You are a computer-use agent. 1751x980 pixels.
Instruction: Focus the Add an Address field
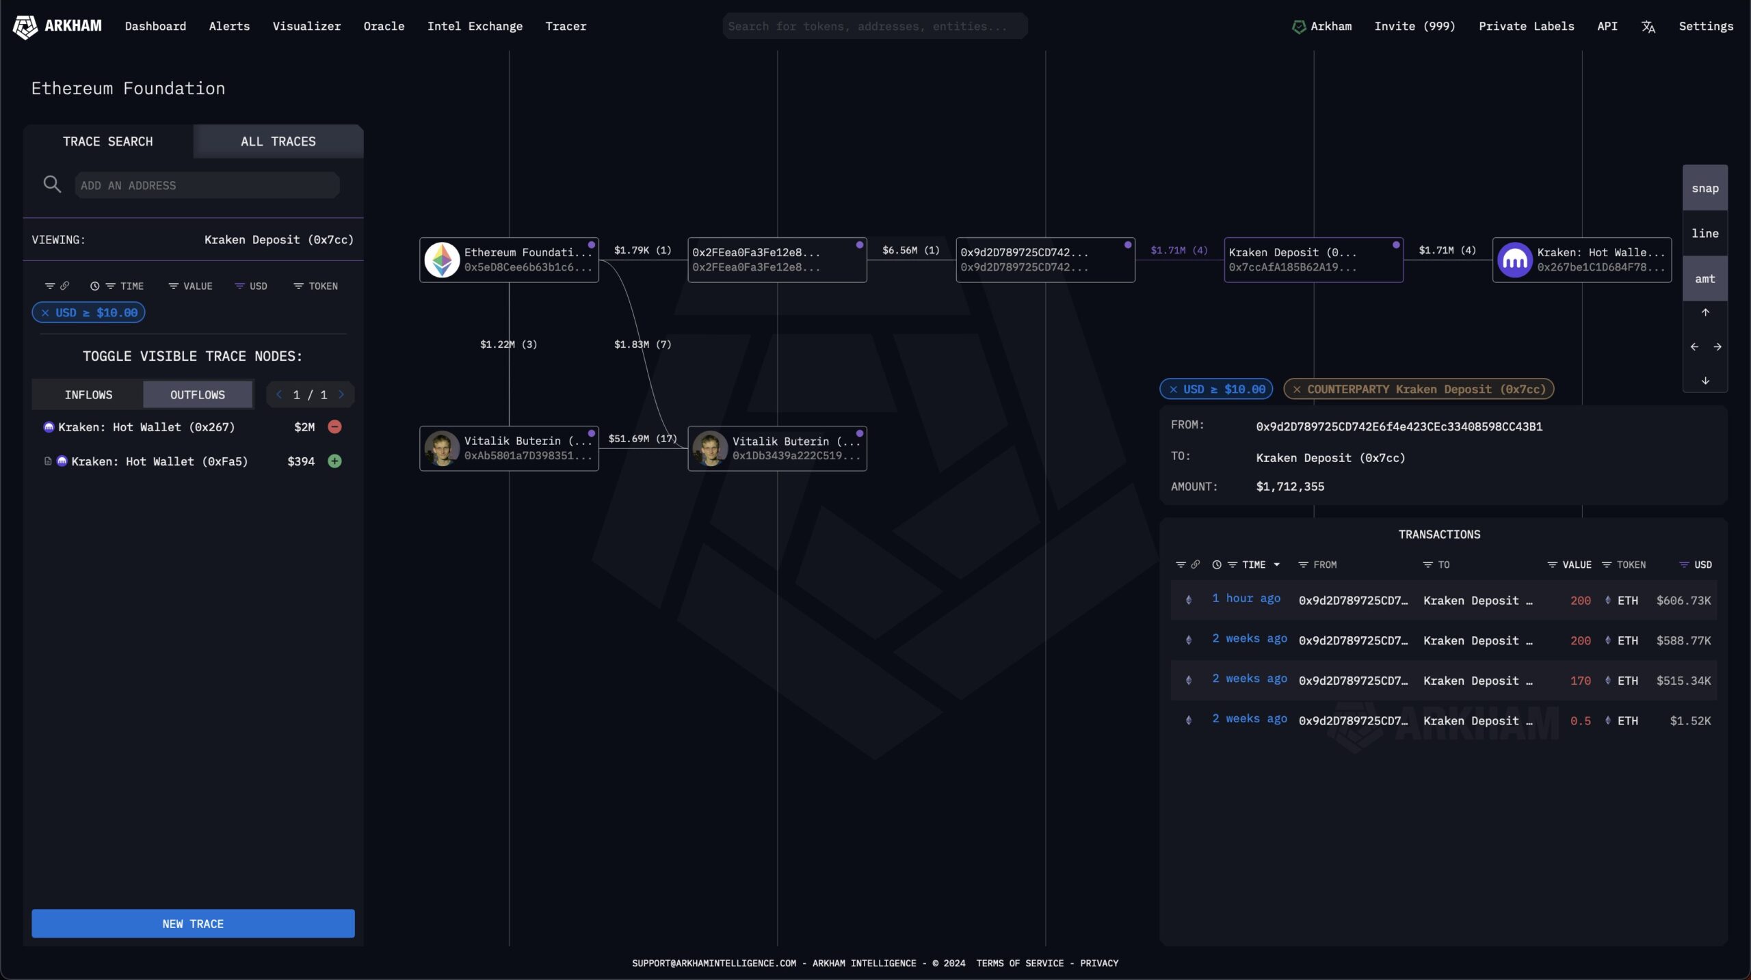point(207,185)
